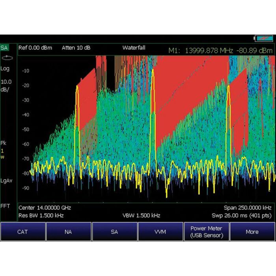Select the SA softkey in bottom bar
Screen dimensions: 276x276
[x=114, y=231]
